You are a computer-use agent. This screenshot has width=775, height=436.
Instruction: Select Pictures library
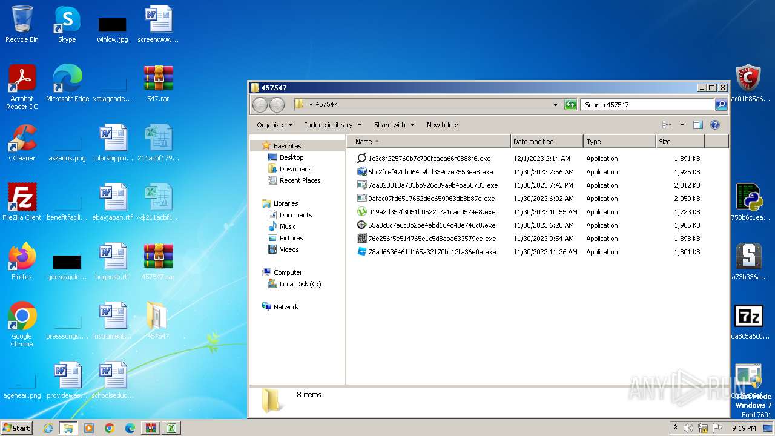click(x=291, y=238)
